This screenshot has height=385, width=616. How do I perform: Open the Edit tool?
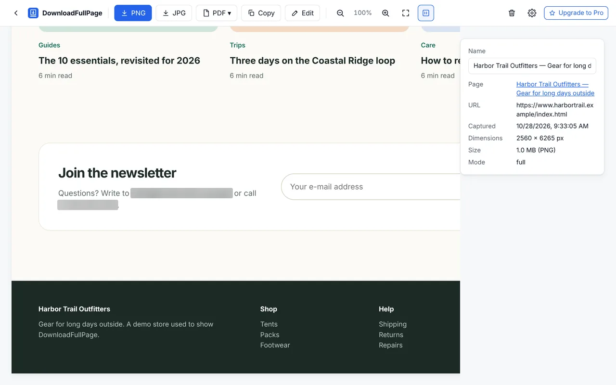pyautogui.click(x=302, y=13)
